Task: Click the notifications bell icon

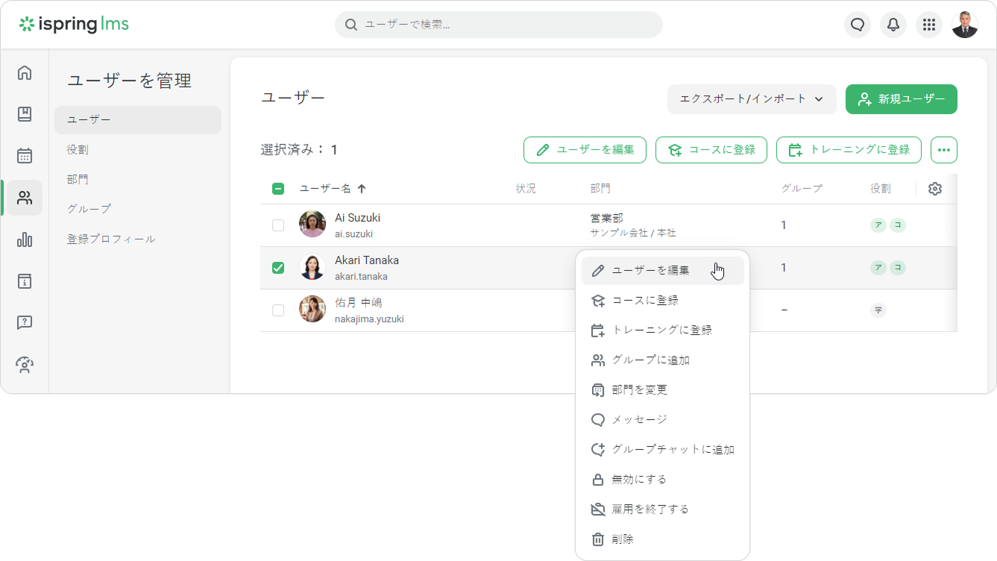Action: tap(893, 25)
